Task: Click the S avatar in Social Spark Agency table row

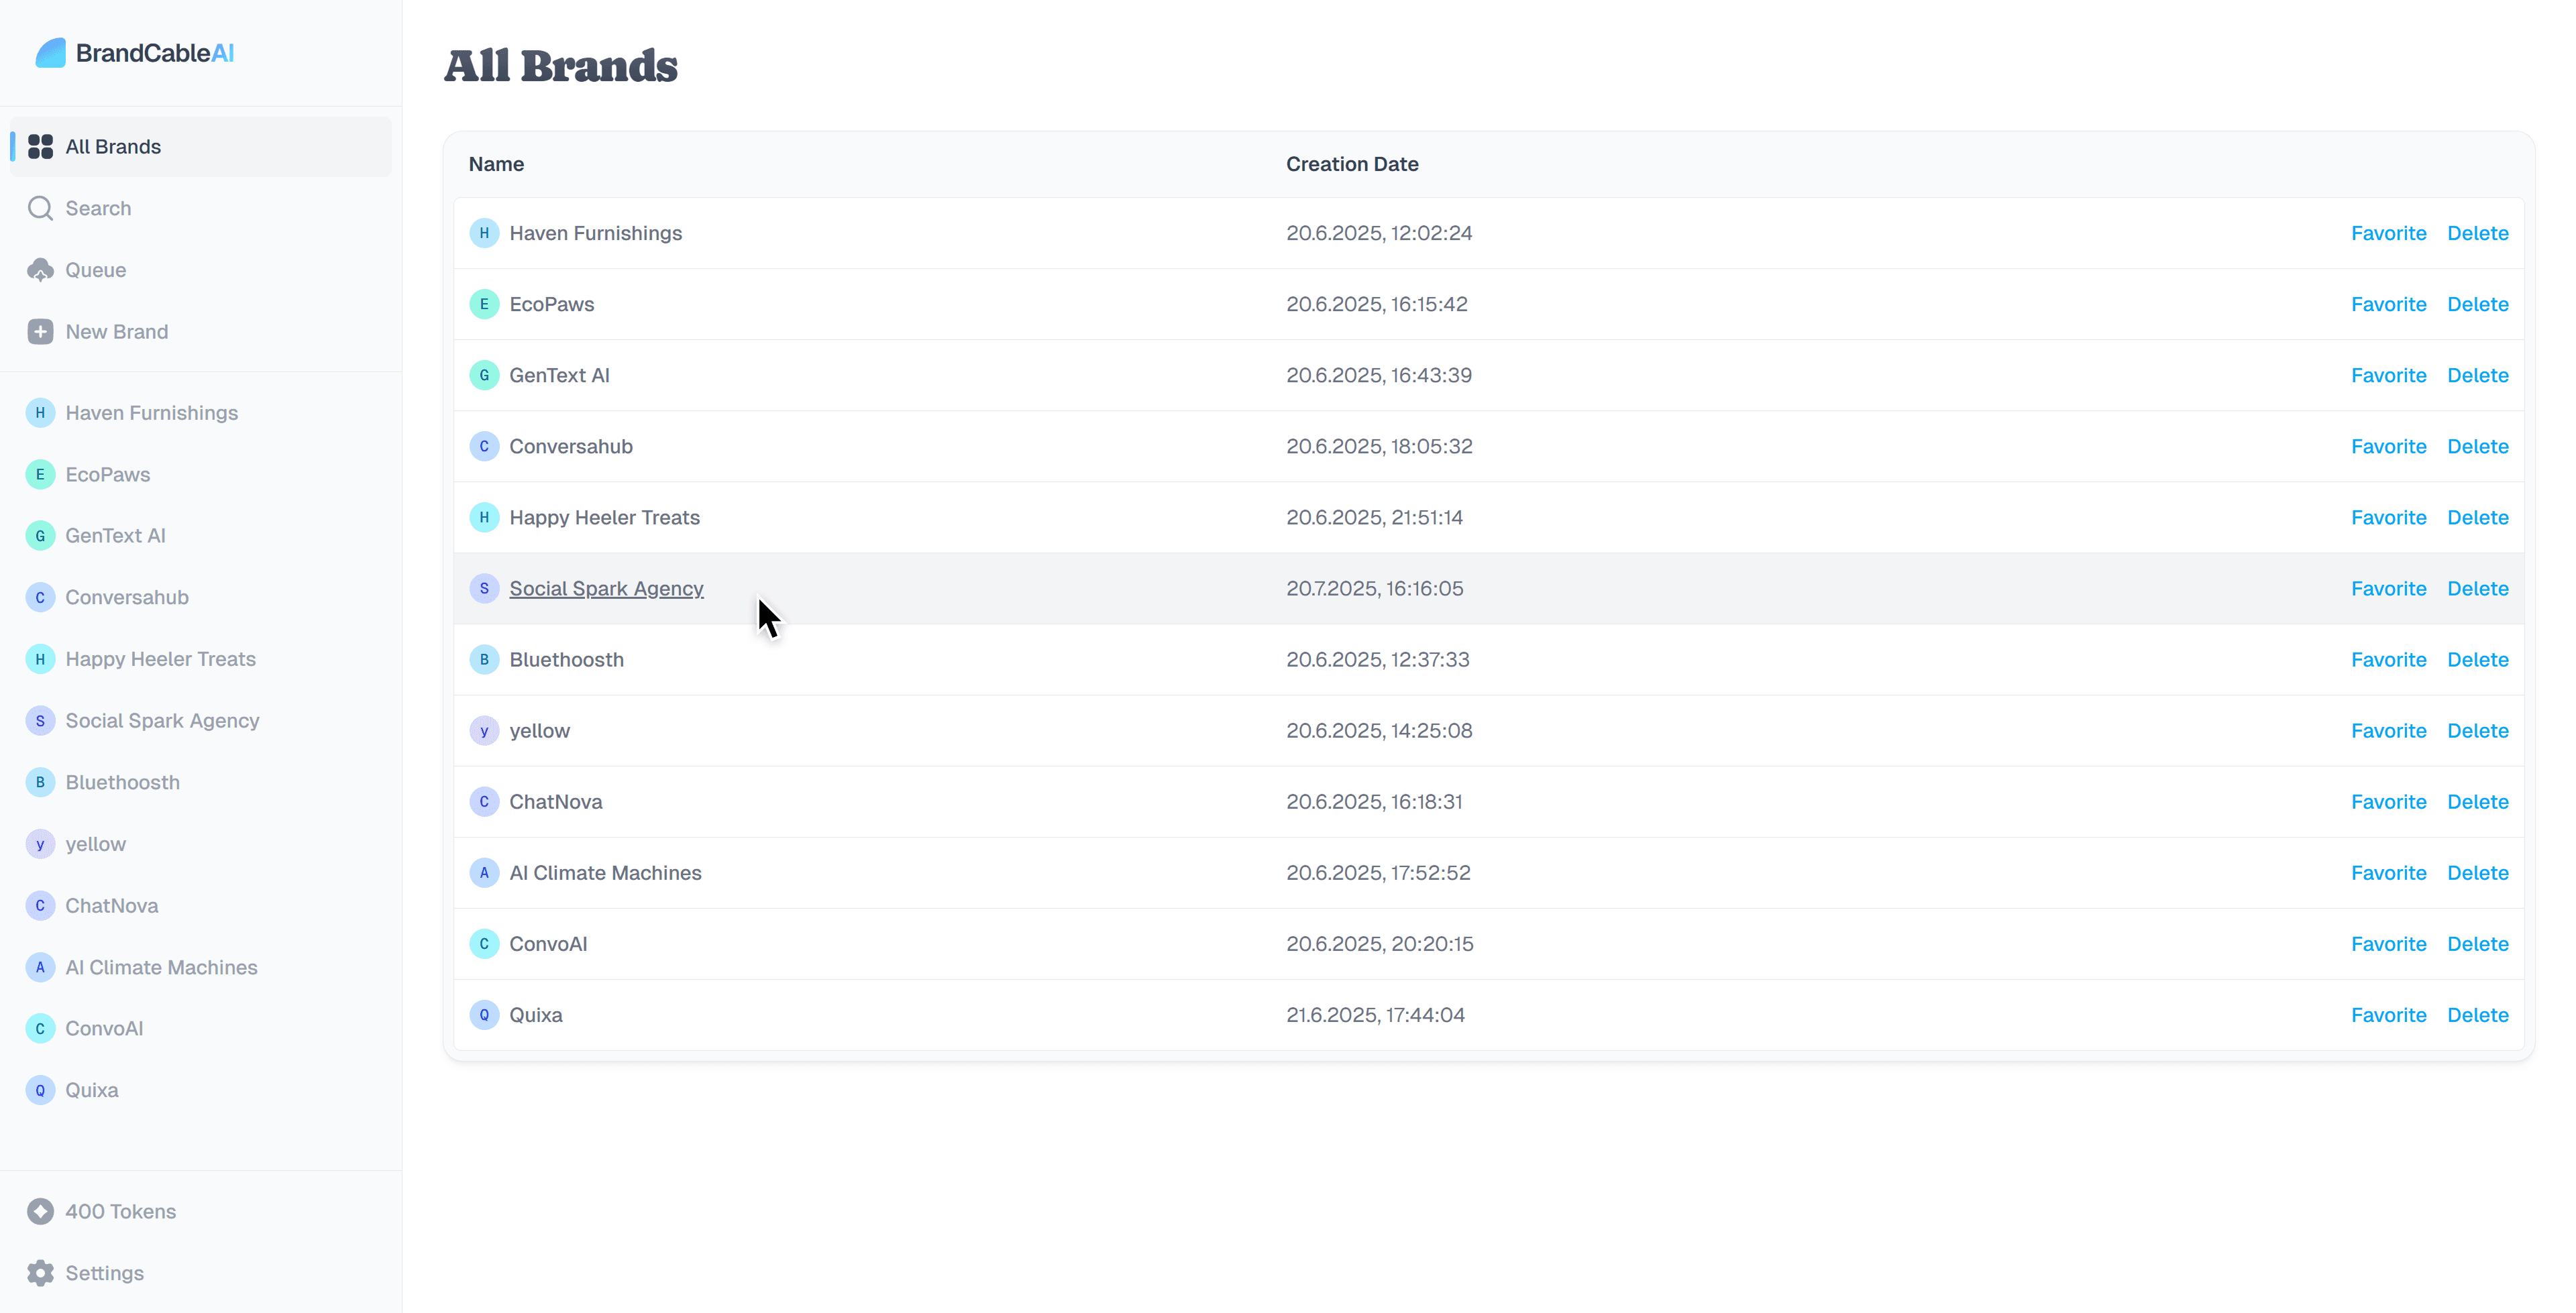Action: tap(484, 588)
